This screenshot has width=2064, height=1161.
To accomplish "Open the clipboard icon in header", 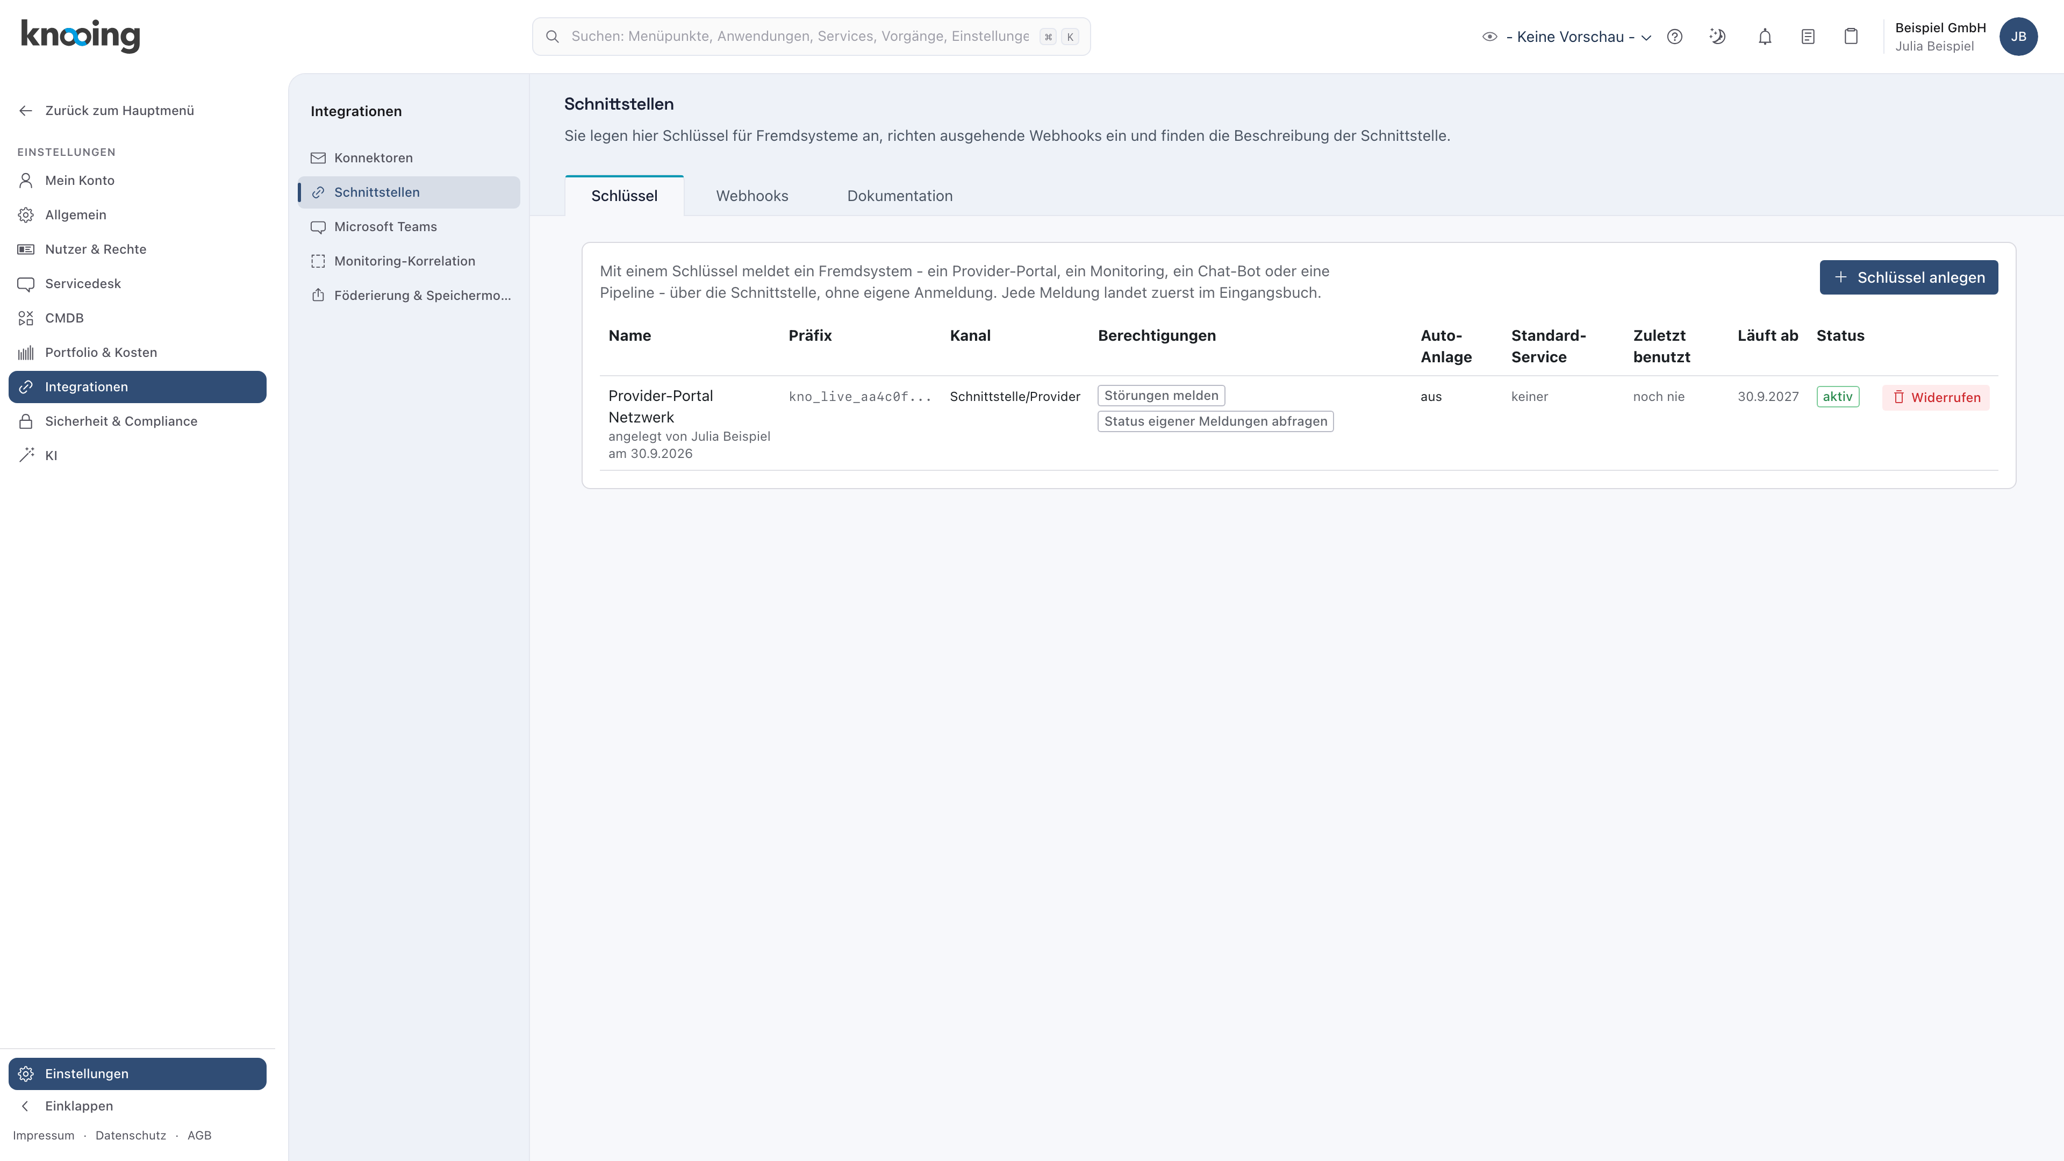I will point(1851,37).
